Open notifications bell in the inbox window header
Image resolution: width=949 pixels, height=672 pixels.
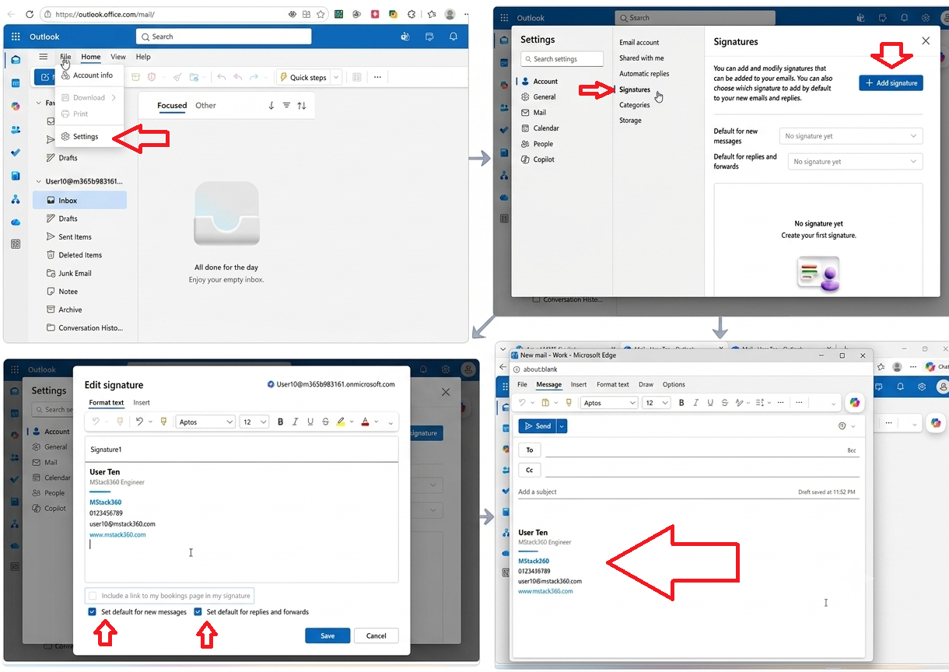point(453,37)
